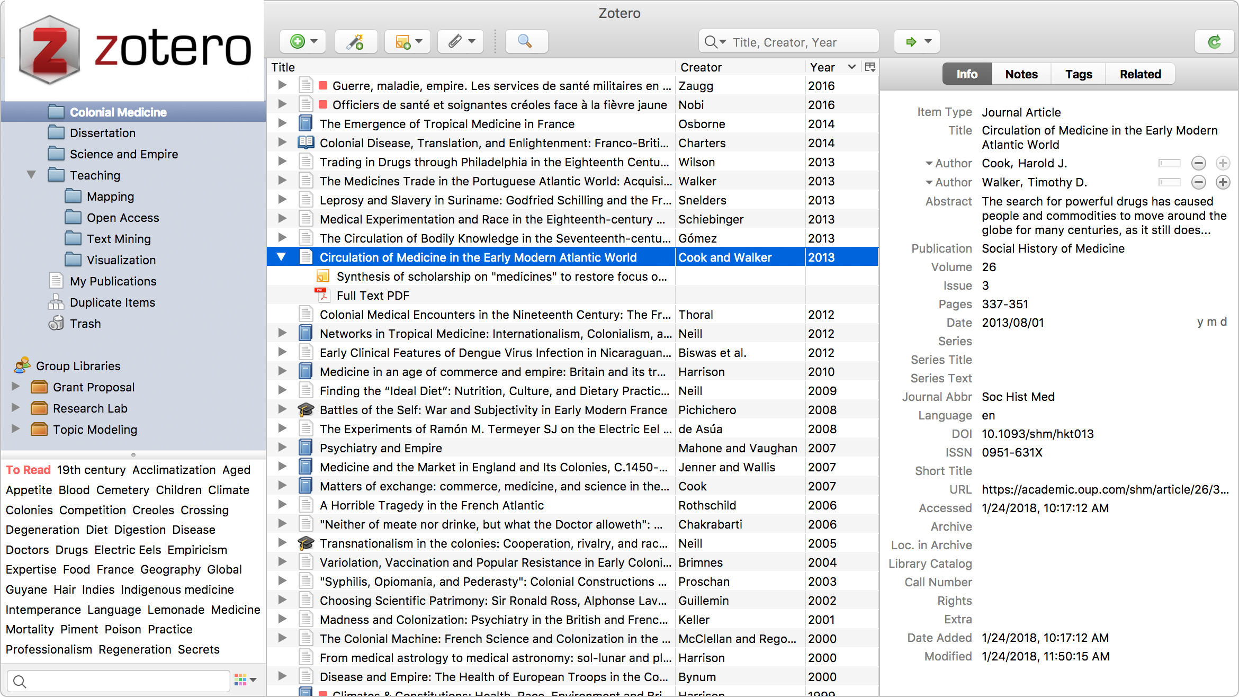Remove author Walker, Timothy D. with minus

click(x=1199, y=182)
